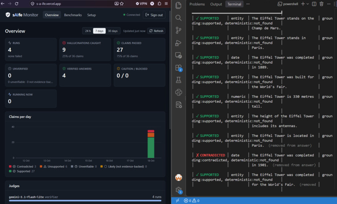Screen dimensions: 337x204
Task: Click the Runs stat card
Action: (31, 49)
